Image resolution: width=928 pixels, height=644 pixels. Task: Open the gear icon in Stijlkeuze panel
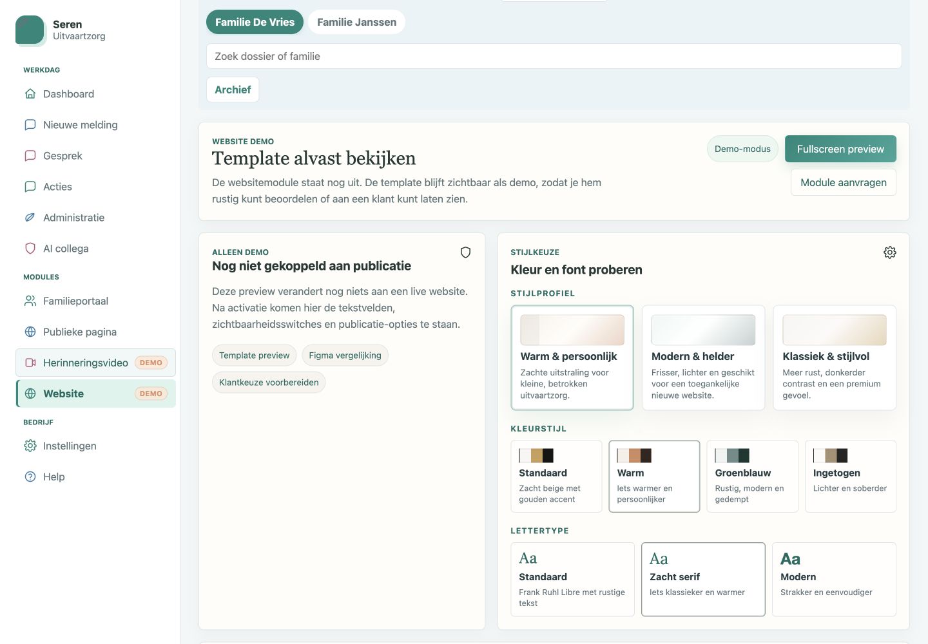point(890,252)
